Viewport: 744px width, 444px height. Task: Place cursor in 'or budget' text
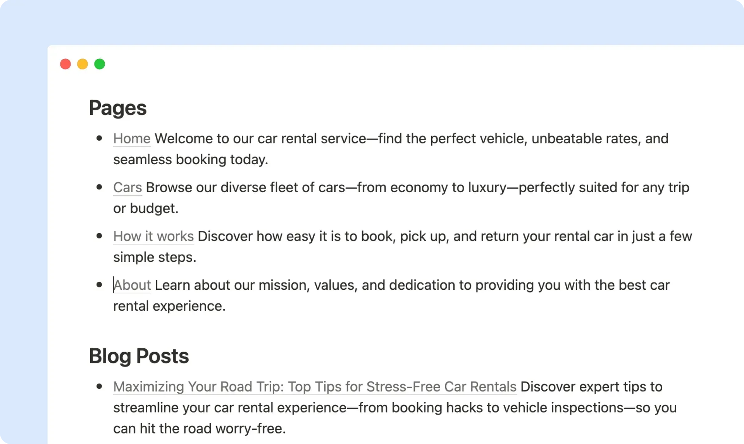tap(146, 208)
